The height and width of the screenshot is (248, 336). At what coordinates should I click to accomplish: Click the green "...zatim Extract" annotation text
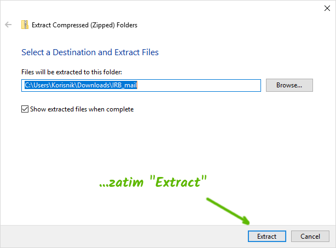[153, 182]
